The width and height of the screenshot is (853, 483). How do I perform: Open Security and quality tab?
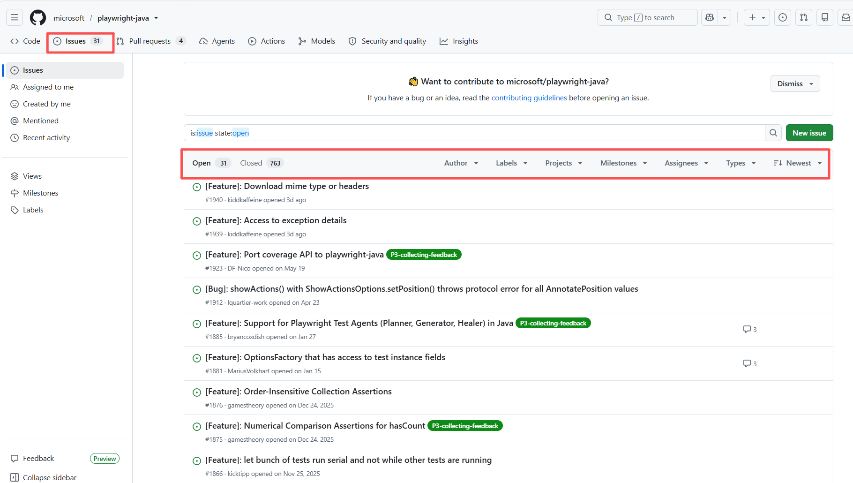tap(388, 41)
